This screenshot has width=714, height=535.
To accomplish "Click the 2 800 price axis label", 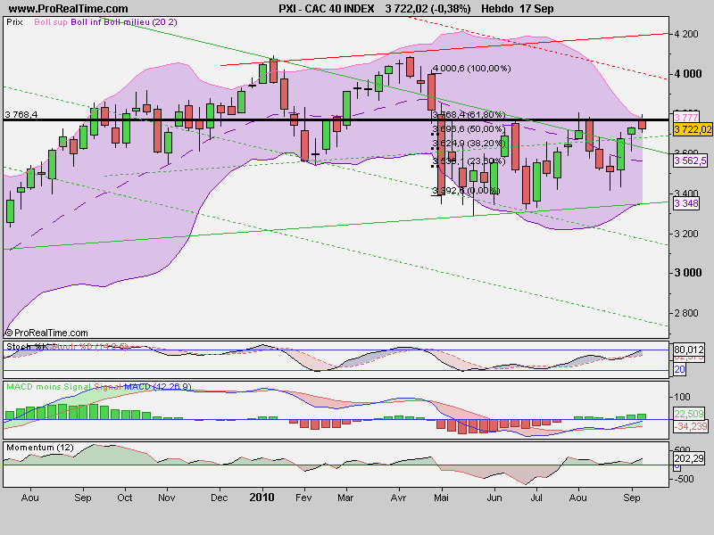I will click(x=686, y=313).
